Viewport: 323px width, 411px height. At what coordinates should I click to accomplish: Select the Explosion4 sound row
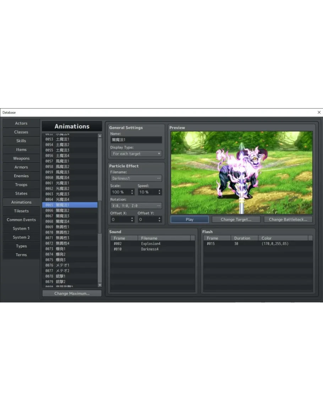point(151,244)
